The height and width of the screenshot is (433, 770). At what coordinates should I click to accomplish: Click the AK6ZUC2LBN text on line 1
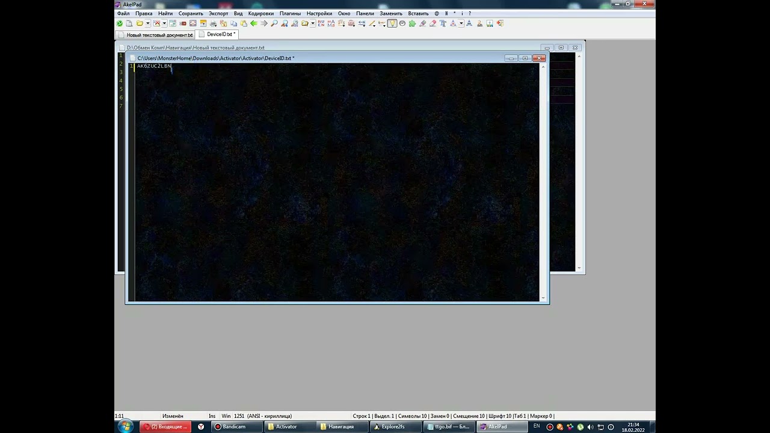(154, 66)
